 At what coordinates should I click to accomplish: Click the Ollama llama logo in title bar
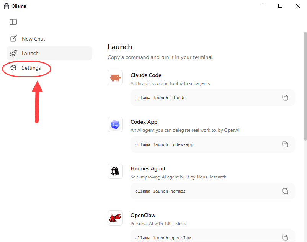pos(7,6)
